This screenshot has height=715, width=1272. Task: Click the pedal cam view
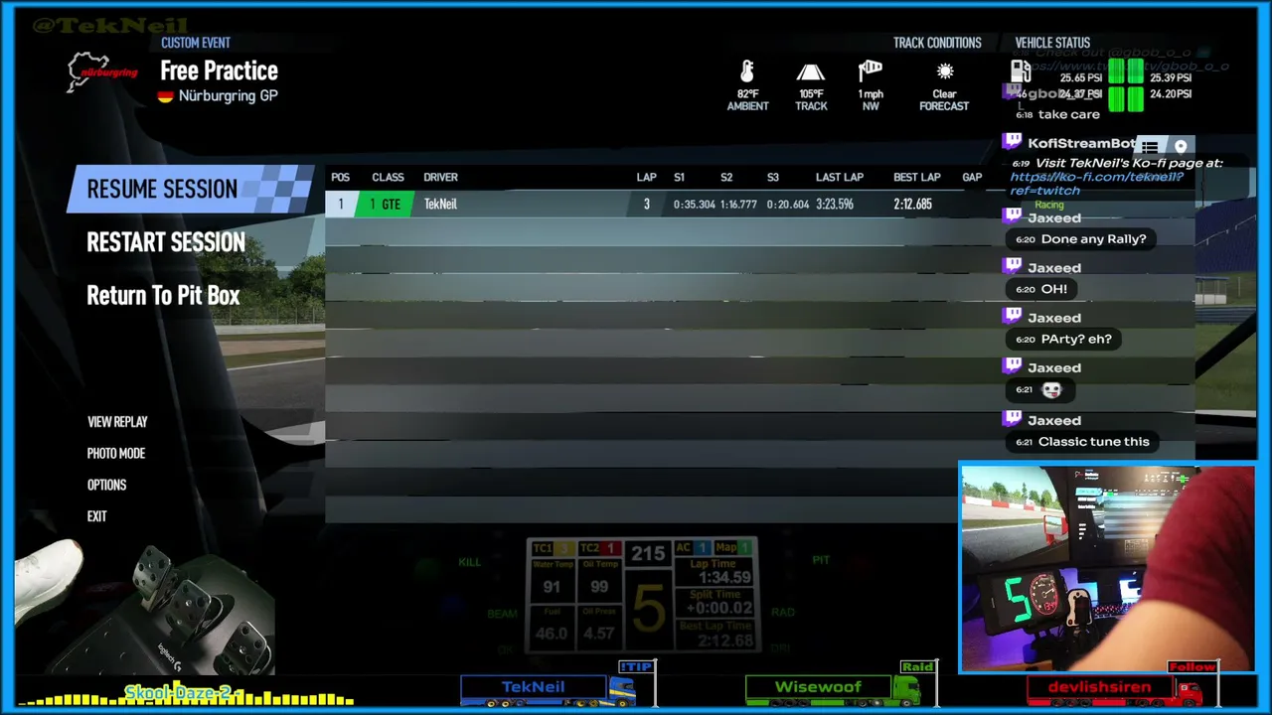(144, 608)
